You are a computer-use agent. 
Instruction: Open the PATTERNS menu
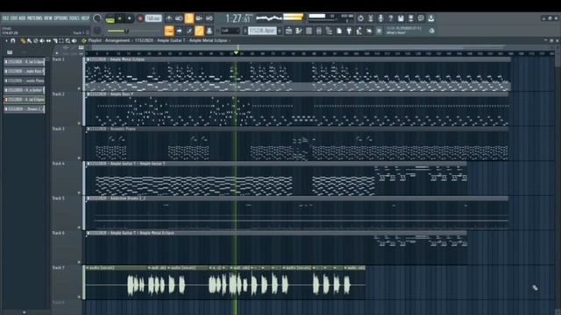click(35, 18)
